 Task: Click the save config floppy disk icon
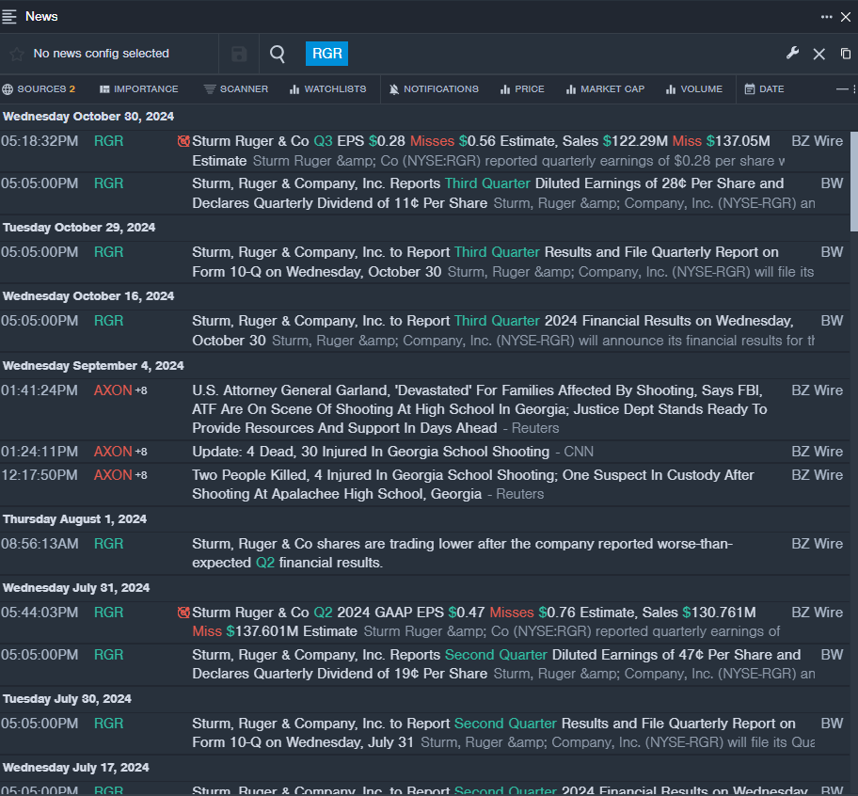(239, 55)
